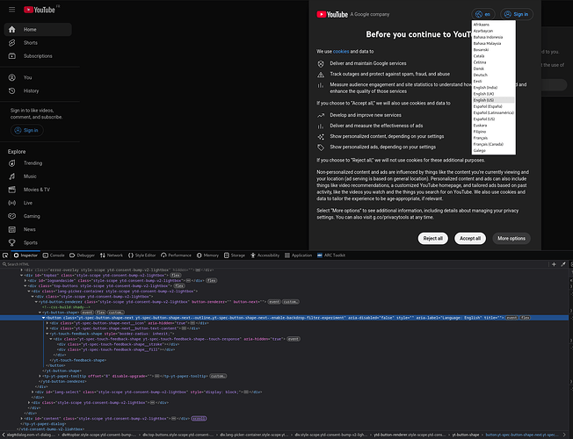Image resolution: width=573 pixels, height=439 pixels.
Task: Click the Reject all button
Action: pos(432,239)
